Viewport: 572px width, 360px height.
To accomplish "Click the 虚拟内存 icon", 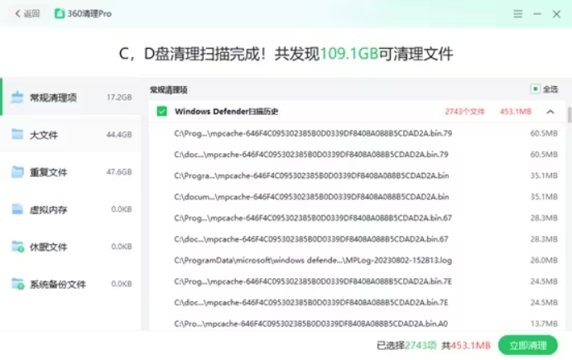I will [x=17, y=209].
